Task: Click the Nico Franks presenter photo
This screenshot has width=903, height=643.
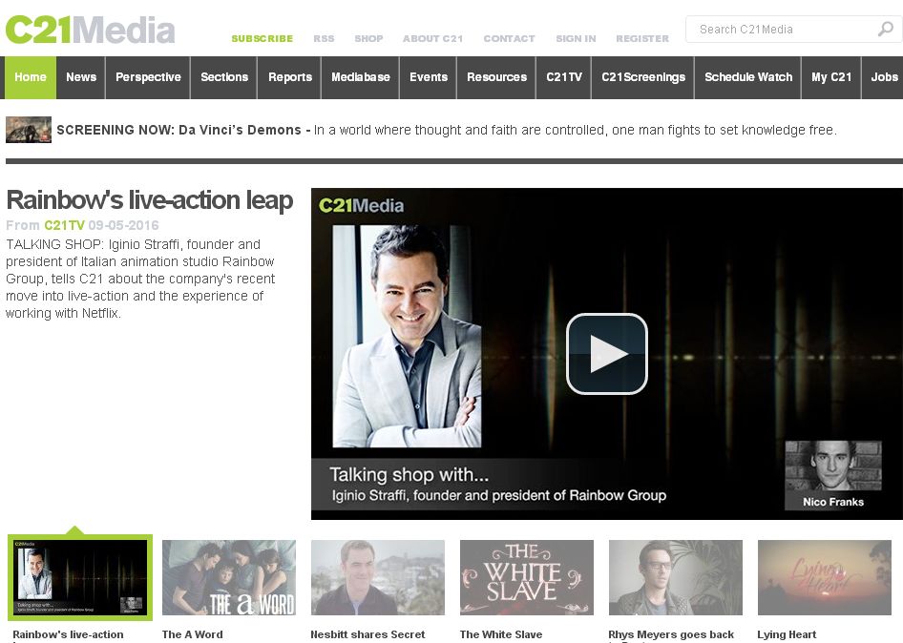Action: point(833,466)
